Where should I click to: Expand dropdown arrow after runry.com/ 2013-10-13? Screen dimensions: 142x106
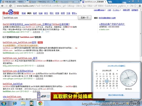[35, 53]
